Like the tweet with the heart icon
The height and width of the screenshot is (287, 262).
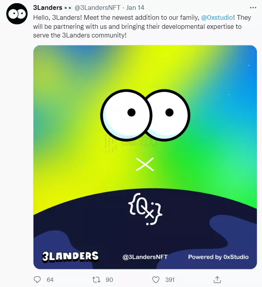[156, 279]
